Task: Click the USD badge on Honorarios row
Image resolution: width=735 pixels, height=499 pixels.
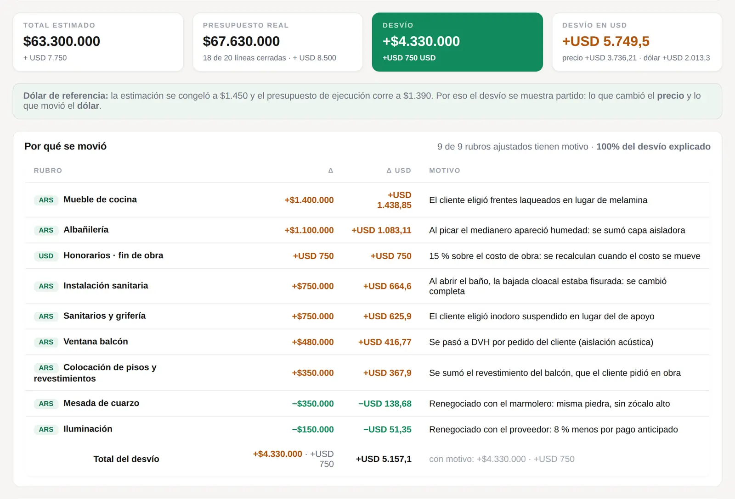Action: point(46,256)
